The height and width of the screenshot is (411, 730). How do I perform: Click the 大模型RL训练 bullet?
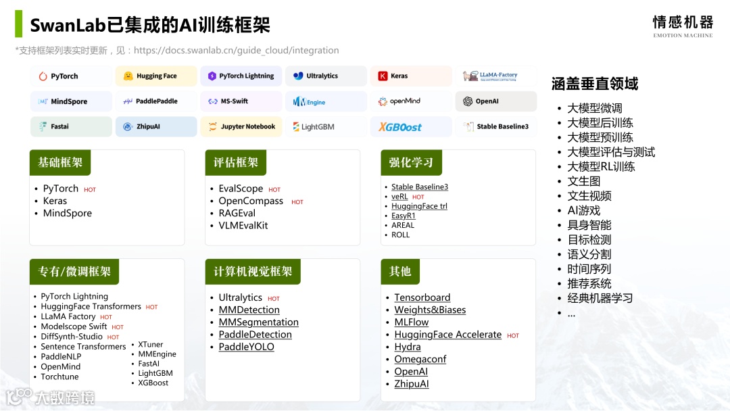click(601, 167)
